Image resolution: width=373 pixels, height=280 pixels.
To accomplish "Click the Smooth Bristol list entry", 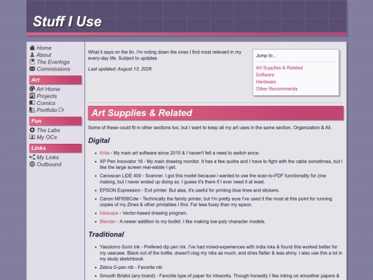I will pos(220,276).
